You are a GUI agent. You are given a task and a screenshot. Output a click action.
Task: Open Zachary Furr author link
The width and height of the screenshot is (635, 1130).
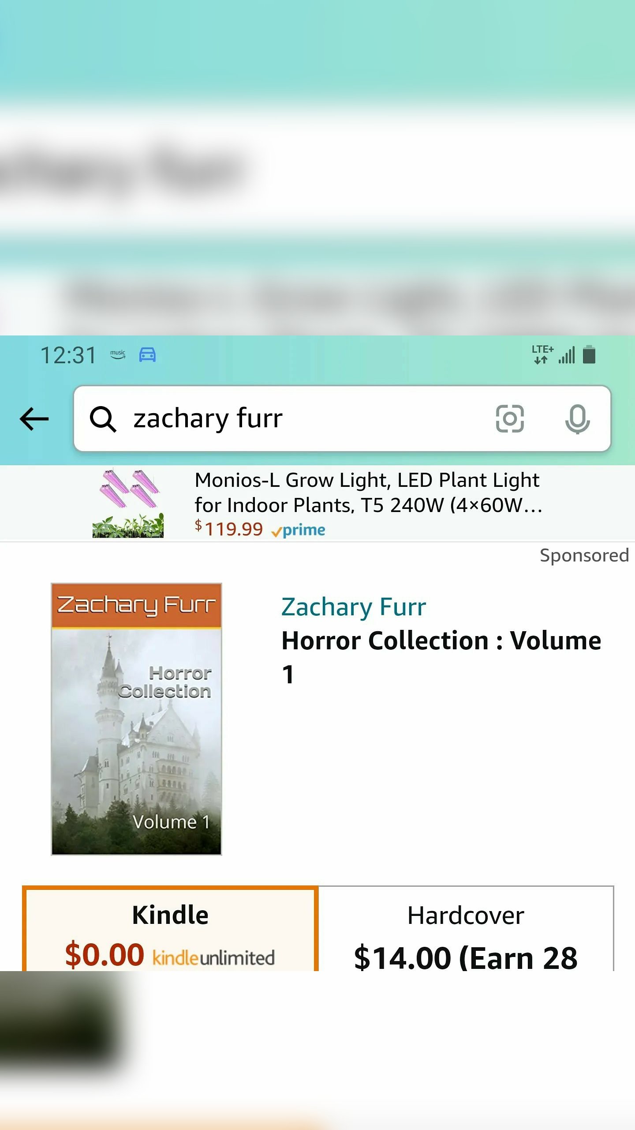(x=354, y=606)
